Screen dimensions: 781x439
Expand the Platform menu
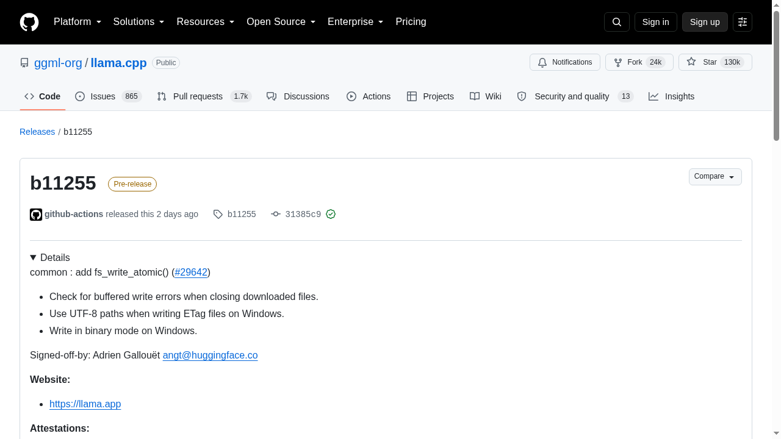[x=77, y=22]
